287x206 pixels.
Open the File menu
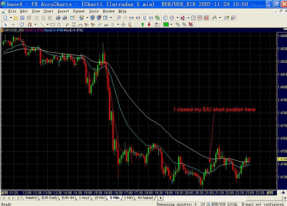tap(12, 11)
